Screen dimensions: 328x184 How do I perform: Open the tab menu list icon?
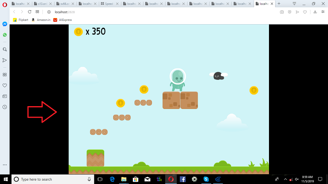(294, 4)
